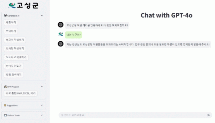Image resolution: width=215 pixels, height=123 pixels.
Task: Click the first GPT avatar icon in chat
Action: 61,25
